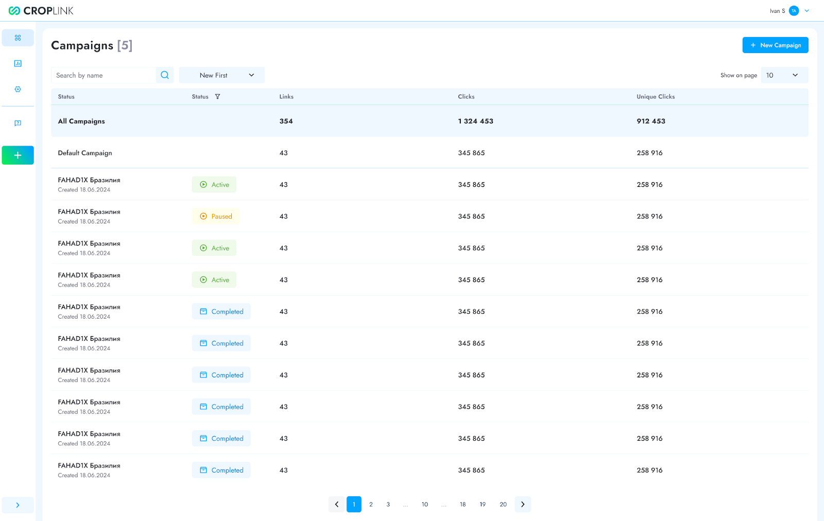The image size is (824, 521).
Task: Open the New First sort dropdown
Action: (x=222, y=75)
